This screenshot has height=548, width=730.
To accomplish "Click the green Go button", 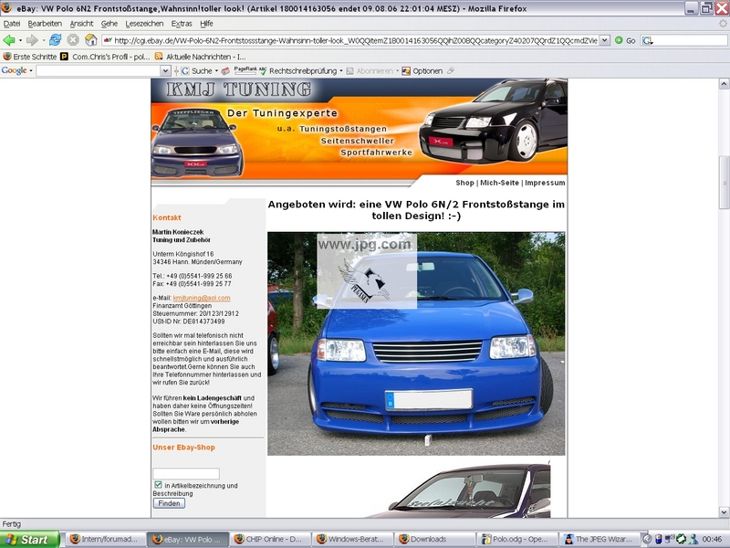I will [625, 40].
